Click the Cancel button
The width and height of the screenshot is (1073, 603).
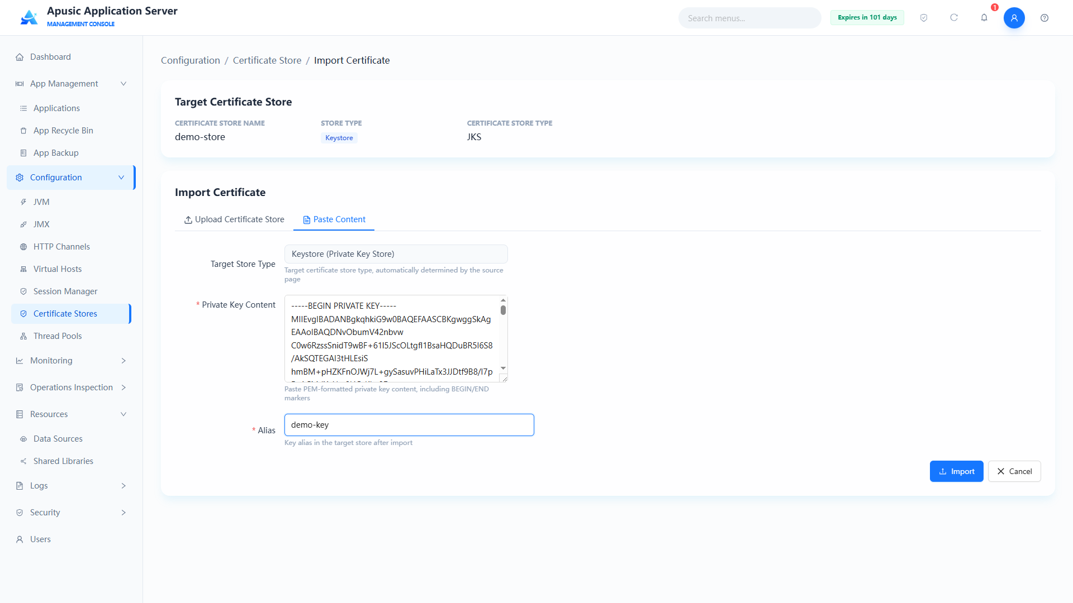pos(1014,471)
